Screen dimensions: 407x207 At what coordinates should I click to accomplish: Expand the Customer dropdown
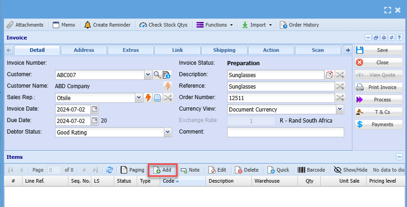(x=148, y=74)
